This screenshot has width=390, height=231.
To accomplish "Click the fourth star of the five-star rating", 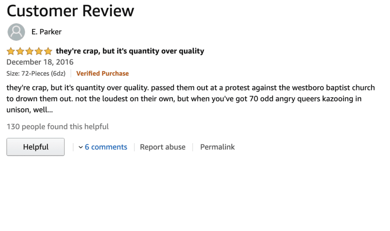I will point(39,51).
